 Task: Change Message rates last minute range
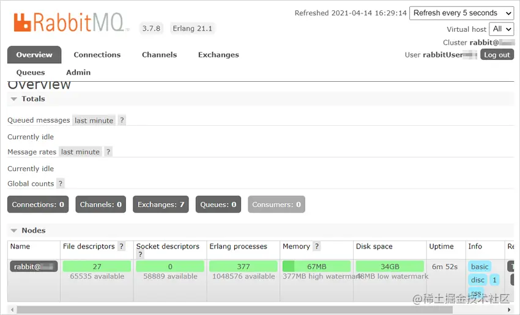click(x=80, y=152)
